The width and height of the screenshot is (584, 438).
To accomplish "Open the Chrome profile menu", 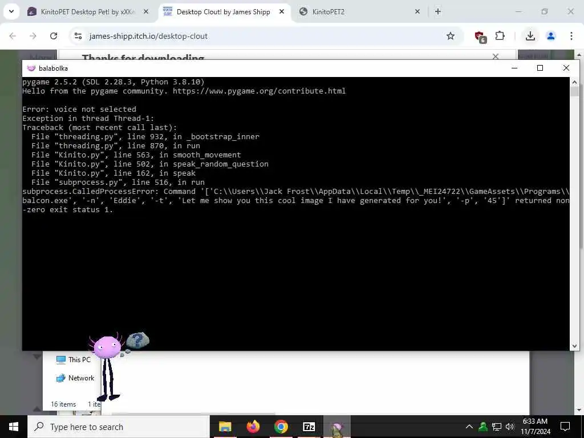I will [551, 36].
